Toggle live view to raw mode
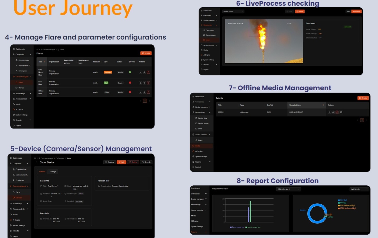Viewport: 378px width, 238px height. pos(348,12)
